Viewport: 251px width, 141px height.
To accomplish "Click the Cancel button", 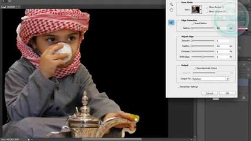I will 209,93.
